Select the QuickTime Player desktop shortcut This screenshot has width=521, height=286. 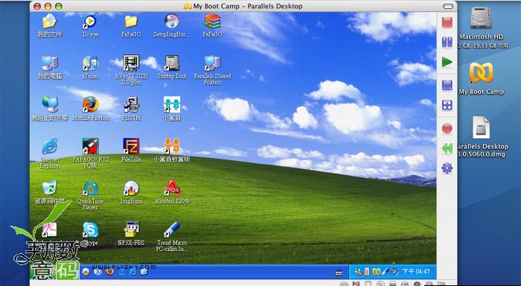tap(90, 195)
